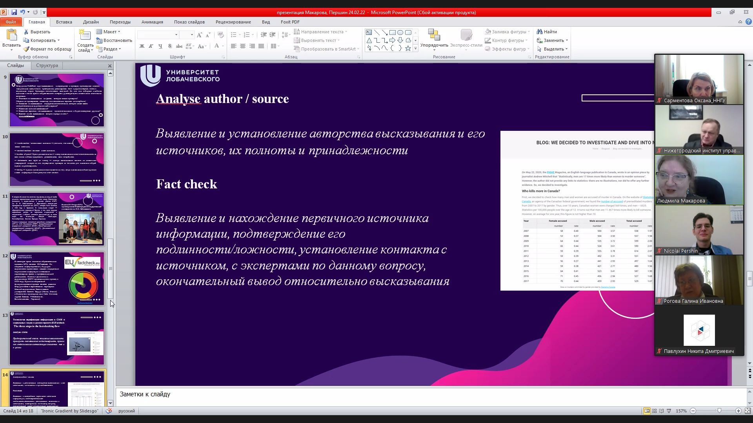The height and width of the screenshot is (423, 753).
Task: Switch to Slide Sorter view icon
Action: 654,411
